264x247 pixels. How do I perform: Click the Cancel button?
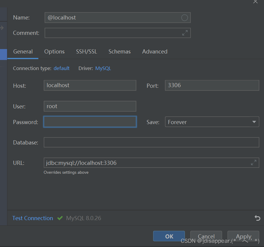point(206,236)
